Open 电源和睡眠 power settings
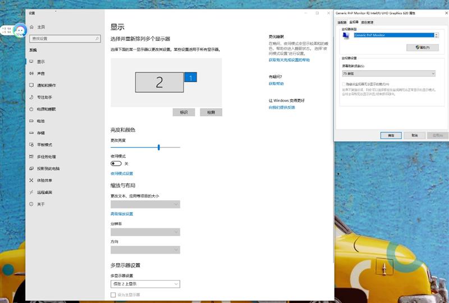 tap(46, 109)
